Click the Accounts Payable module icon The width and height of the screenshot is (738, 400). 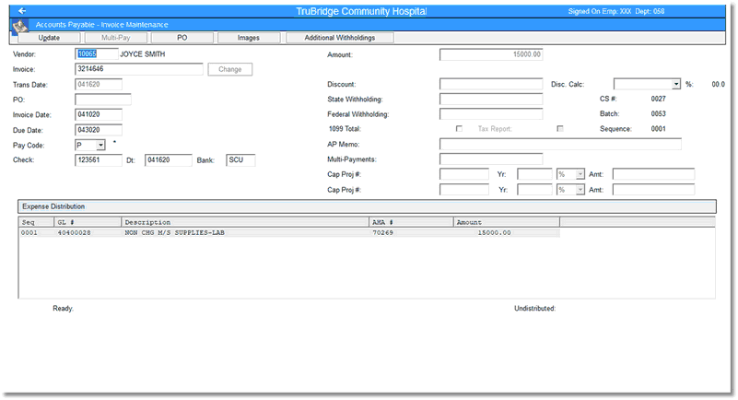click(19, 26)
